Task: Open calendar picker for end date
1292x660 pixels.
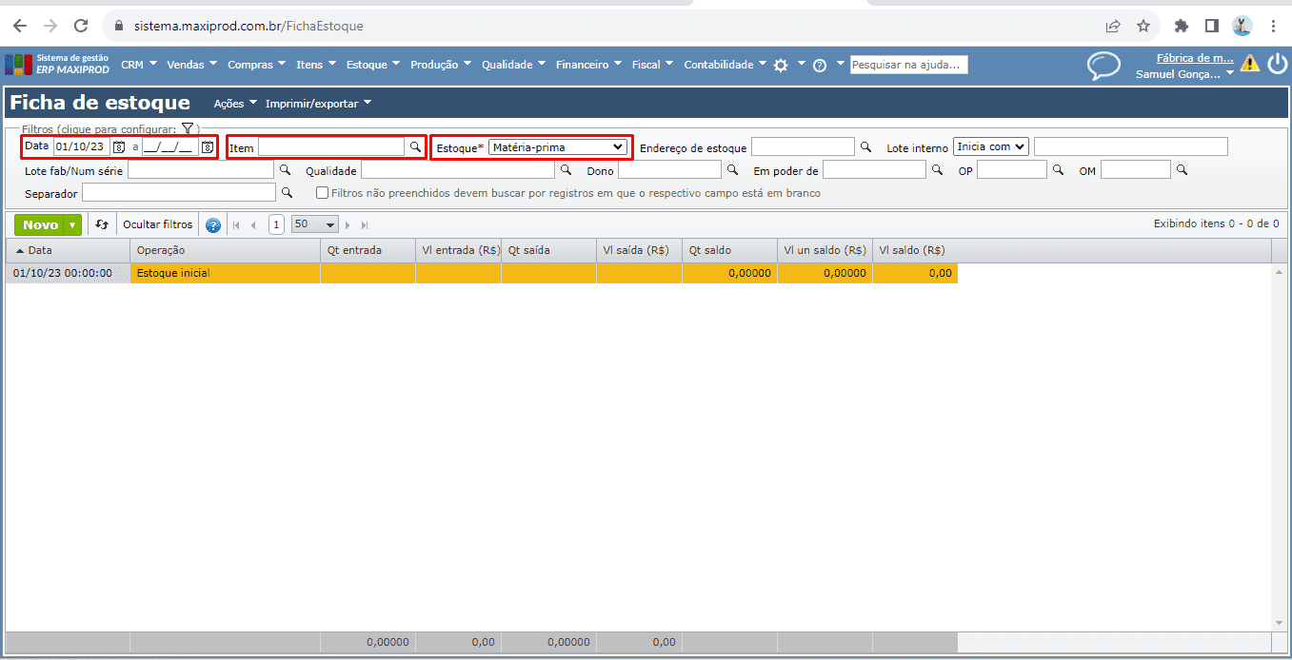Action: (x=207, y=147)
